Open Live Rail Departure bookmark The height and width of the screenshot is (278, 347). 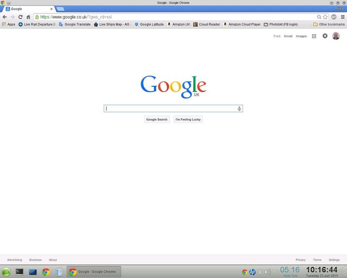(37, 24)
